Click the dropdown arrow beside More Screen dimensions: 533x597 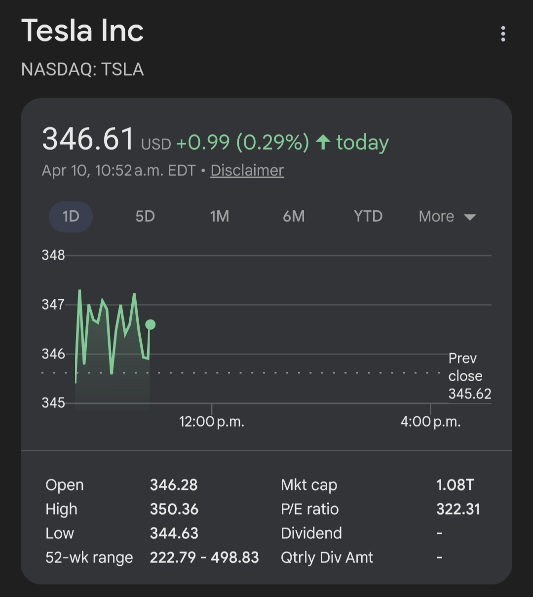pyautogui.click(x=470, y=217)
